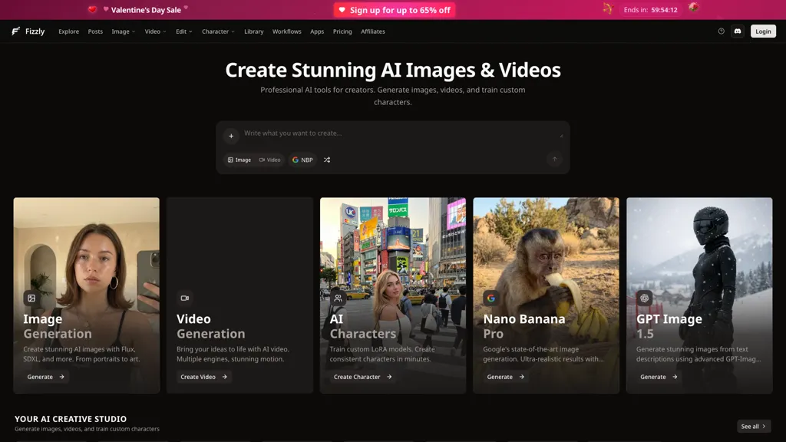Viewport: 786px width, 442px height.
Task: Click Generate on Nano Banana Pro card
Action: (x=506, y=377)
